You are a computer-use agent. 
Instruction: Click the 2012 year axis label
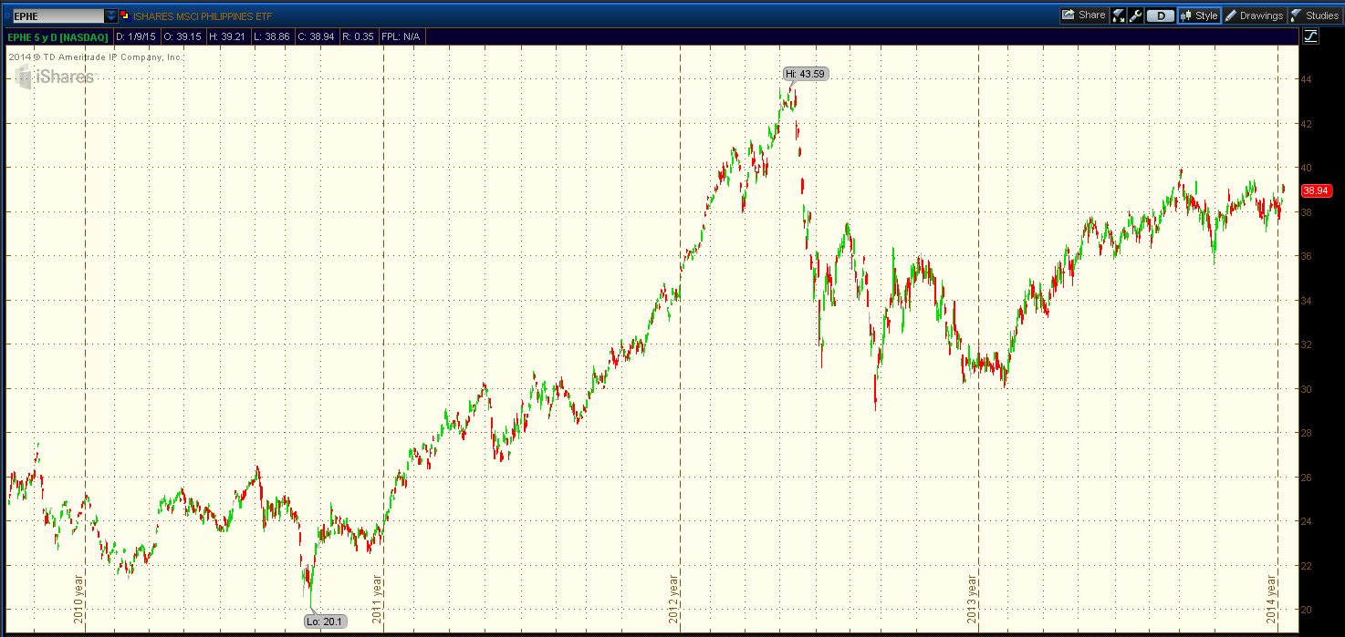(x=673, y=600)
